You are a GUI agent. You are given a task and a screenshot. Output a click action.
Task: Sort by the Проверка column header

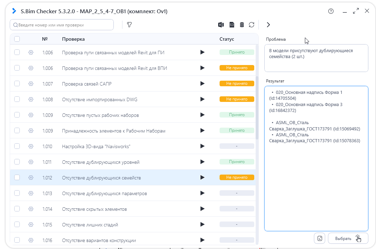click(73, 39)
